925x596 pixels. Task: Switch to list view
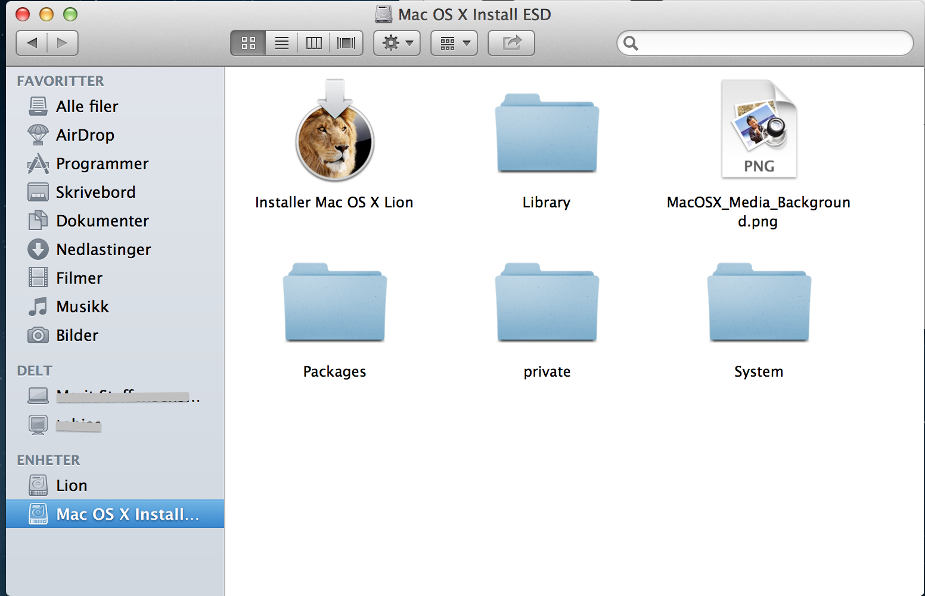coord(281,43)
